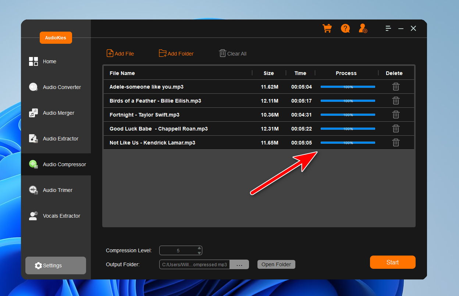This screenshot has width=459, height=296.
Task: Delete Adele-someone like you.mp3 via trash icon
Action: (x=396, y=87)
